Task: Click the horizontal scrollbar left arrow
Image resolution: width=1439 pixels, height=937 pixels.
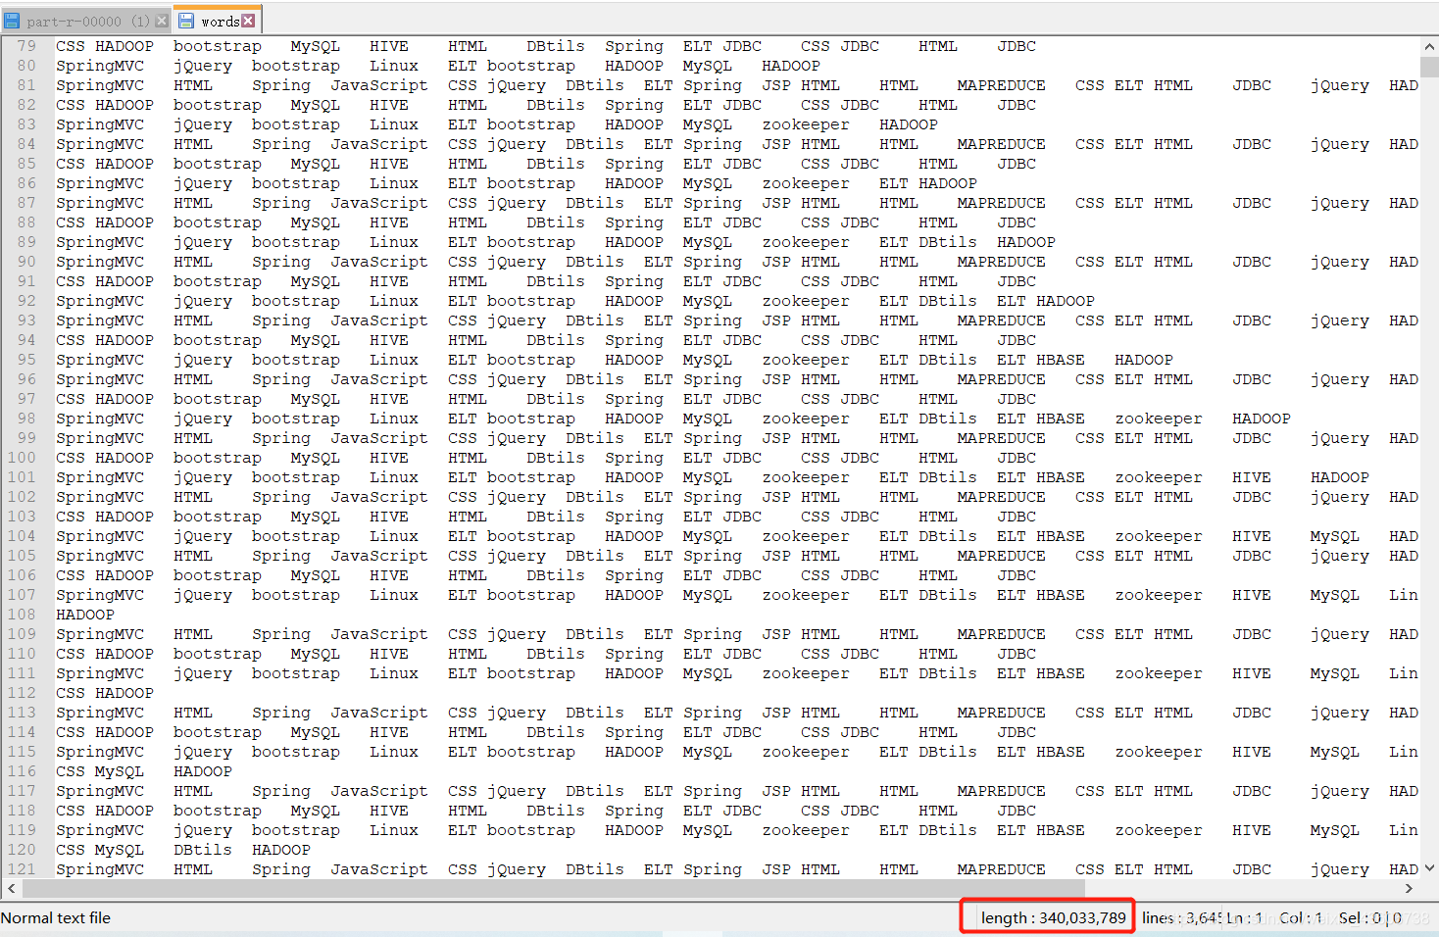Action: (x=11, y=888)
